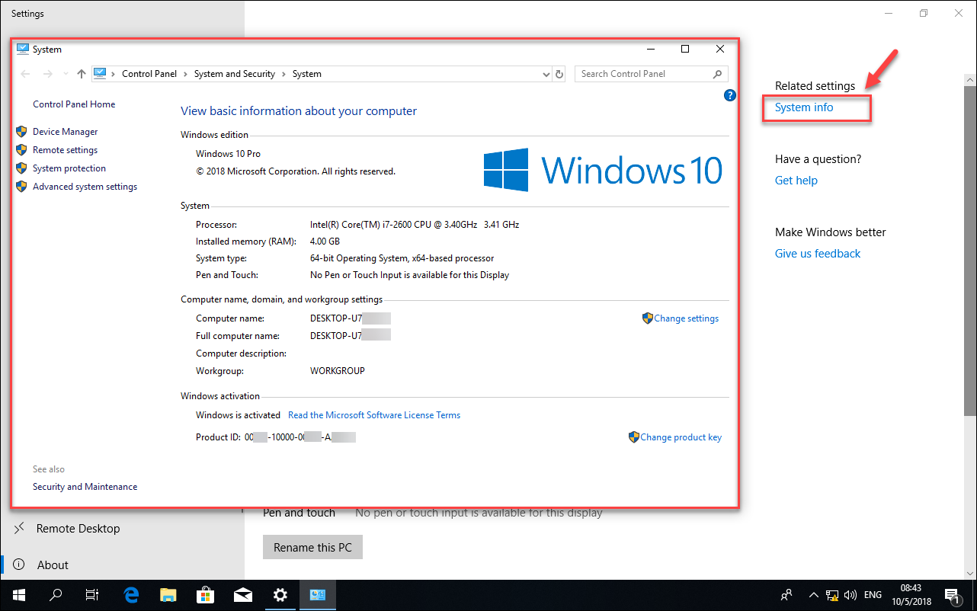Click shield icon next to Change product key
Screen dimensions: 977x611
pos(633,437)
